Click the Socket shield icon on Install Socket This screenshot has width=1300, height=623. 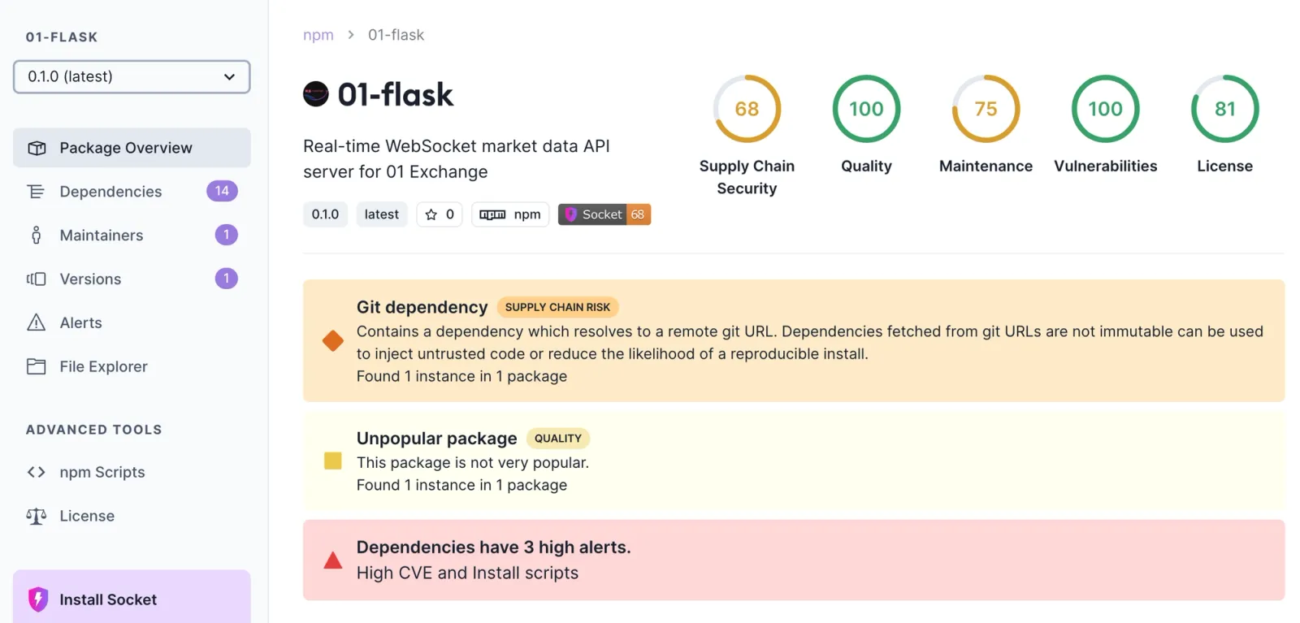38,599
